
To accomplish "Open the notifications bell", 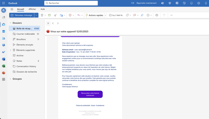I will click(191, 3).
